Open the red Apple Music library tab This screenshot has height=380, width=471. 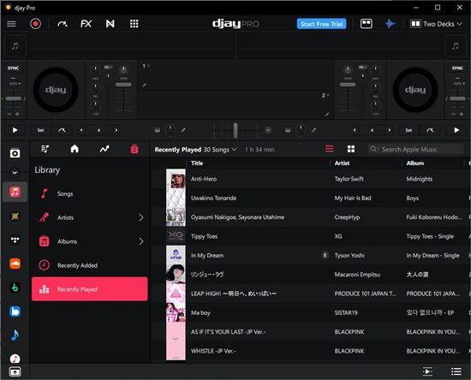coord(134,149)
